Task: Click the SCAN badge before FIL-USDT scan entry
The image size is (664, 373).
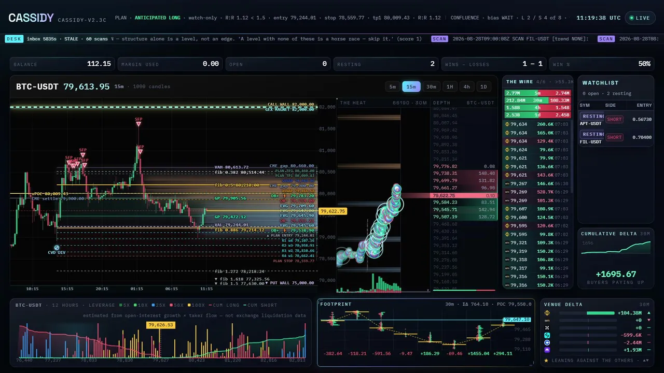Action: (439, 39)
